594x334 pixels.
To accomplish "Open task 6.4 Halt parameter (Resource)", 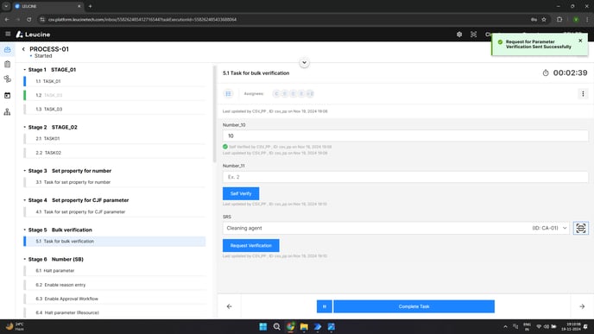I will tap(115, 312).
